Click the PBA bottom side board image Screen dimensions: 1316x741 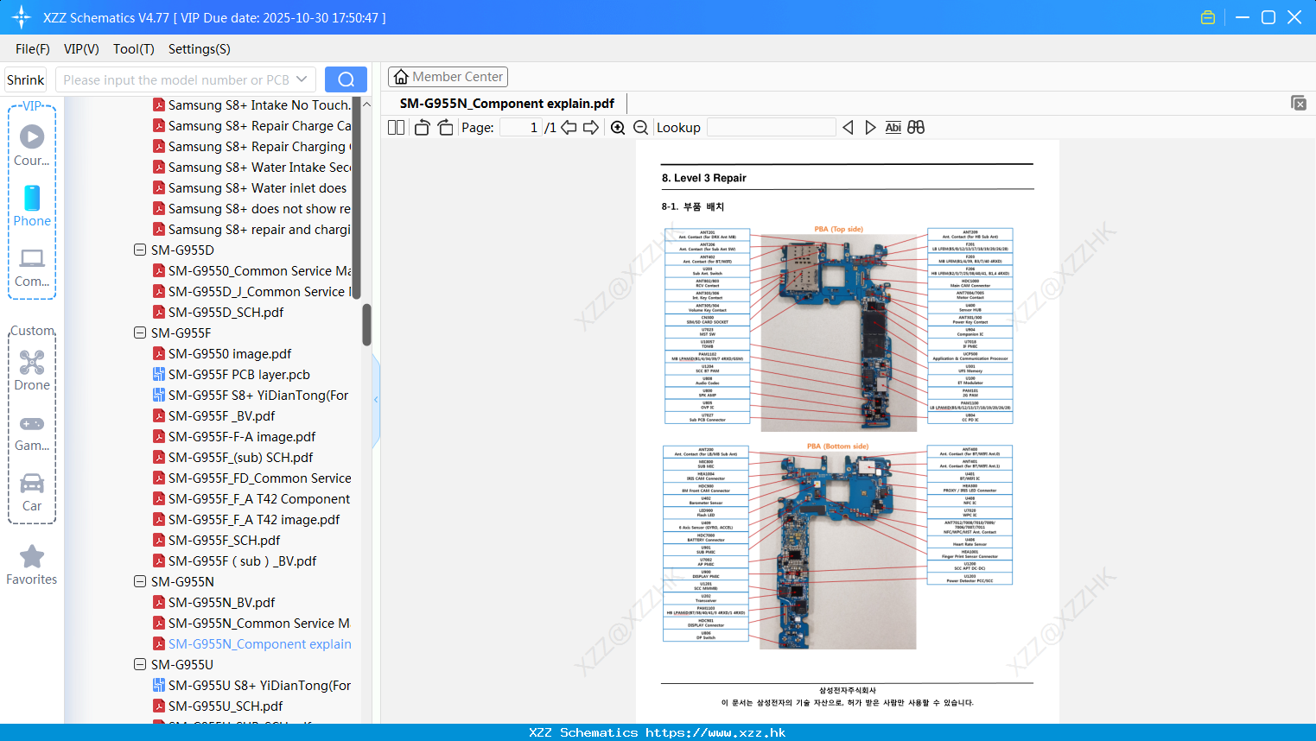(837, 550)
